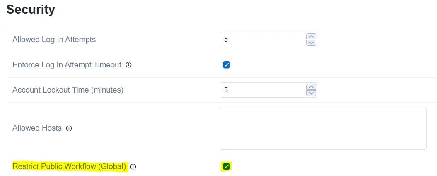
Task: Disable Enforce Log In Attempt Timeout checkbox
Action: click(226, 65)
